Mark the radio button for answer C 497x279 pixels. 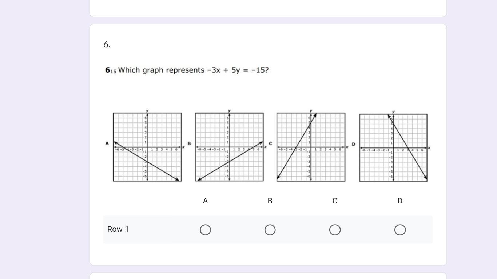point(335,230)
